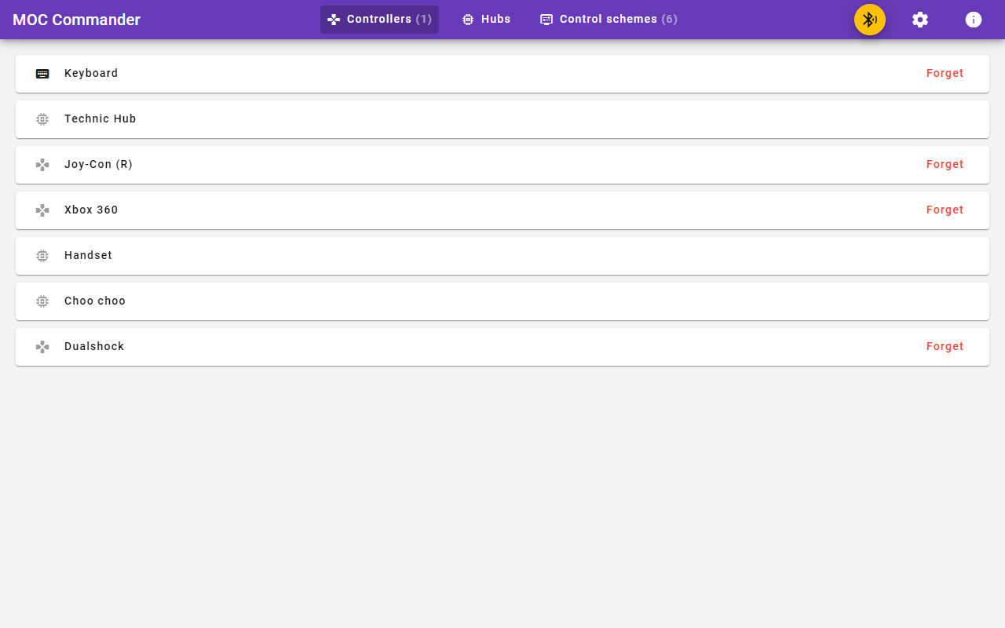Click the keyboard icon in Keyboard row
1005x628 pixels.
point(42,74)
